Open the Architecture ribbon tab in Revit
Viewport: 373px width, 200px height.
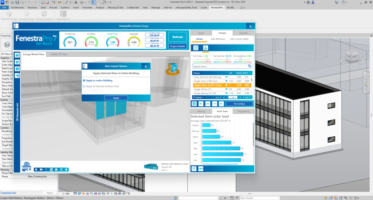(x=17, y=8)
